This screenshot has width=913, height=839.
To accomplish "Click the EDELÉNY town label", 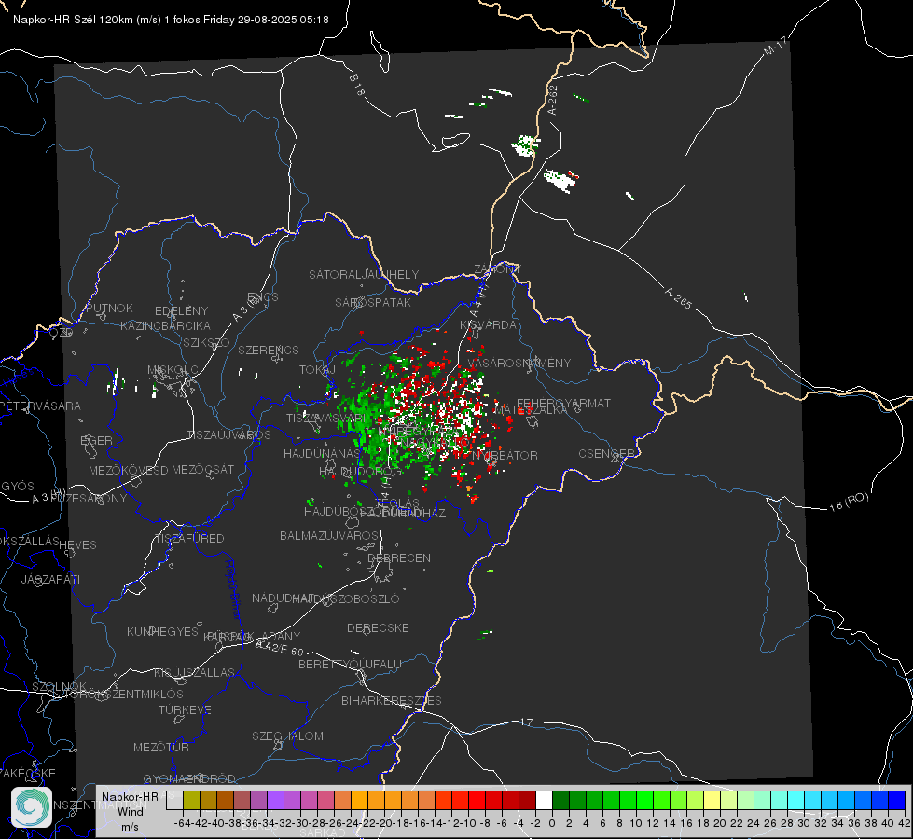I will [181, 311].
